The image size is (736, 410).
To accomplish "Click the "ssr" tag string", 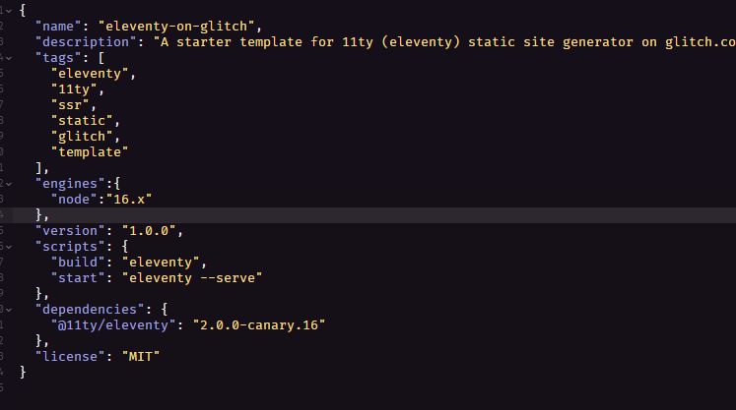I will (70, 105).
